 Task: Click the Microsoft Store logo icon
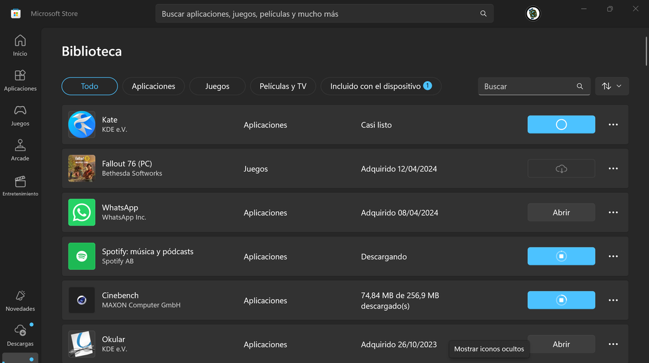16,14
